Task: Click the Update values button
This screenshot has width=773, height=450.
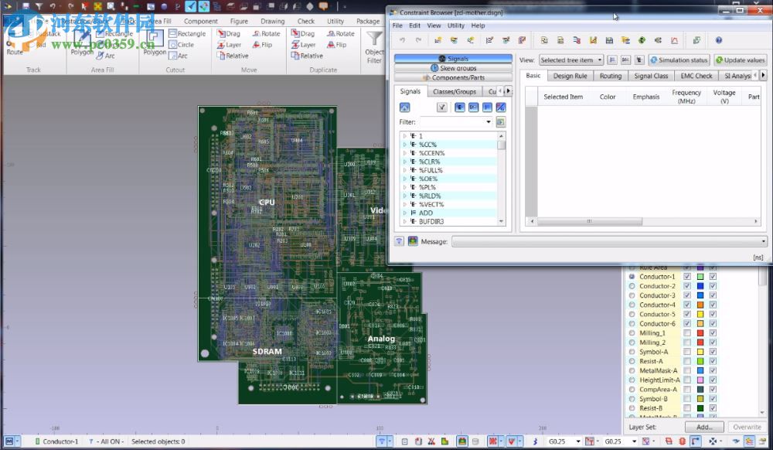Action: point(740,60)
